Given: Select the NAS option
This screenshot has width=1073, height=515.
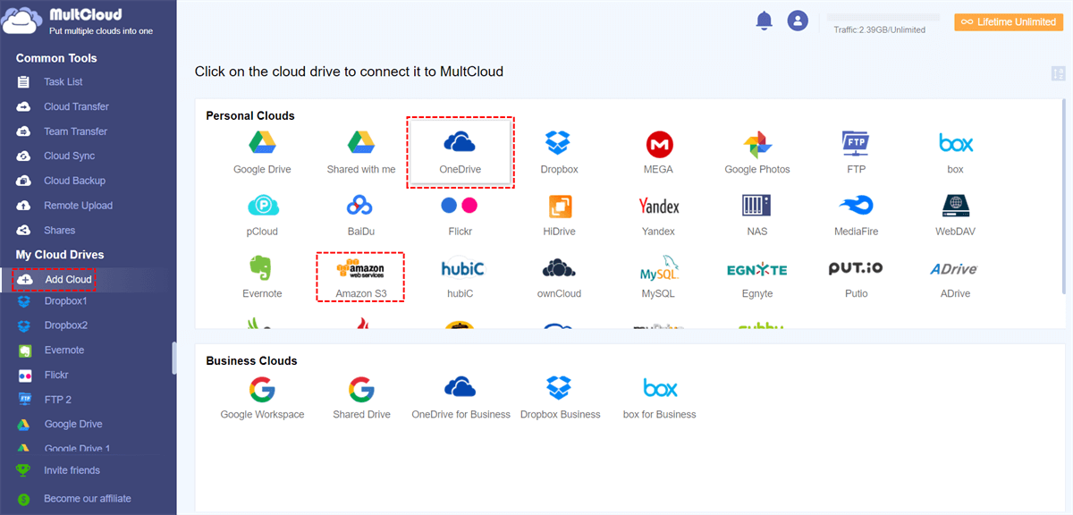Looking at the screenshot, I should 757,215.
